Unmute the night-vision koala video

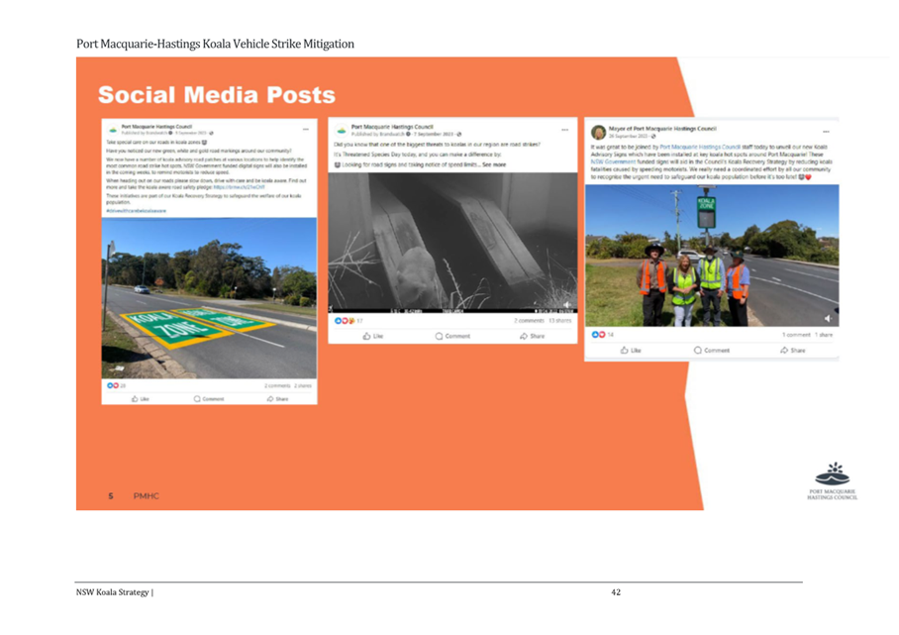[567, 304]
